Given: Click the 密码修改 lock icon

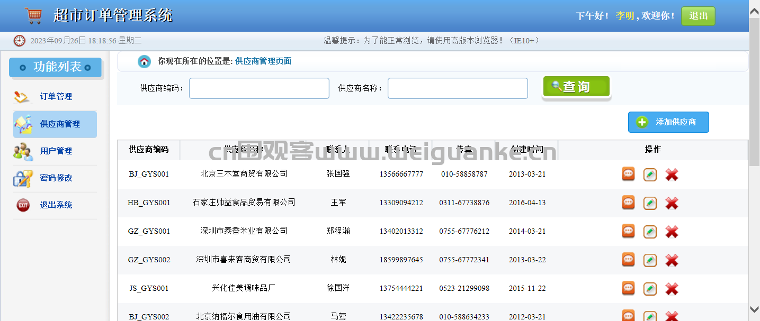Looking at the screenshot, I should click(x=23, y=178).
